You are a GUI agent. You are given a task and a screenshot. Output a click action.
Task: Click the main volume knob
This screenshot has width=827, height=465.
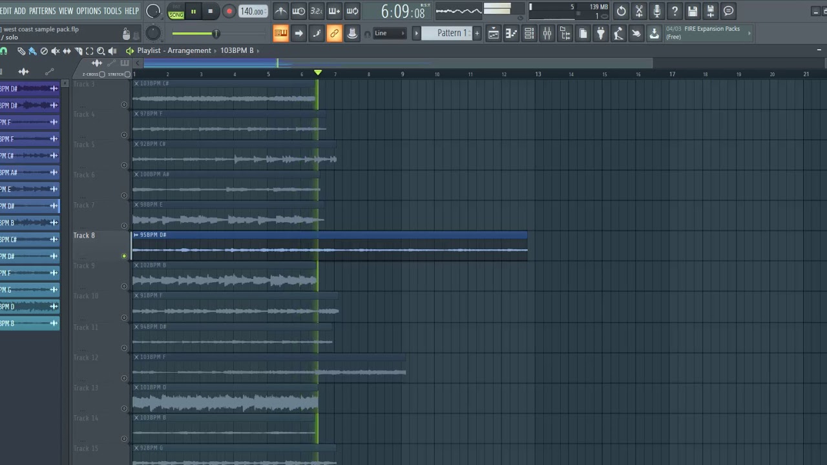[153, 11]
